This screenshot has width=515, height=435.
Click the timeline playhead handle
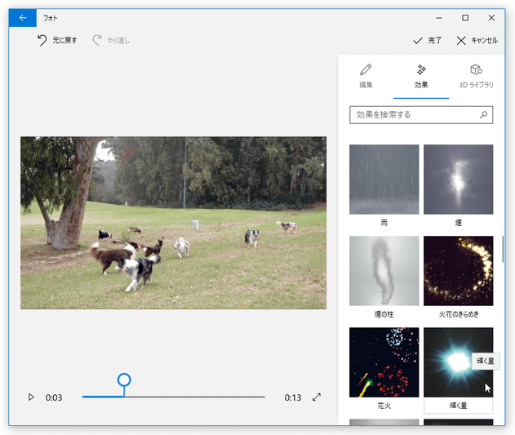pyautogui.click(x=124, y=380)
